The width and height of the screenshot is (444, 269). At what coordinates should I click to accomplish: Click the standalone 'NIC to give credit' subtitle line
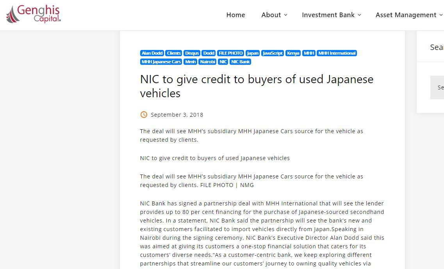(215, 158)
